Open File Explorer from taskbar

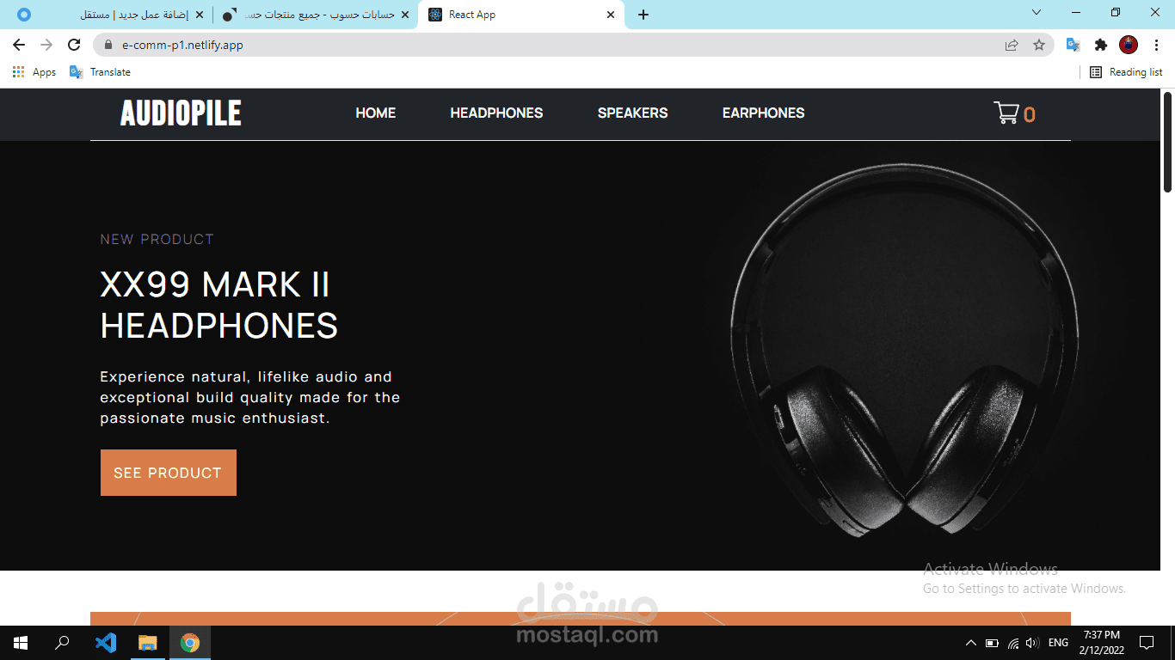pyautogui.click(x=148, y=643)
